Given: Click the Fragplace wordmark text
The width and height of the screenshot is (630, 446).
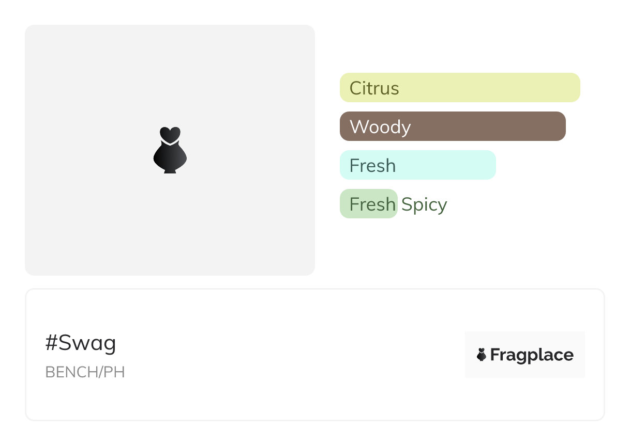Looking at the screenshot, I should coord(532,355).
